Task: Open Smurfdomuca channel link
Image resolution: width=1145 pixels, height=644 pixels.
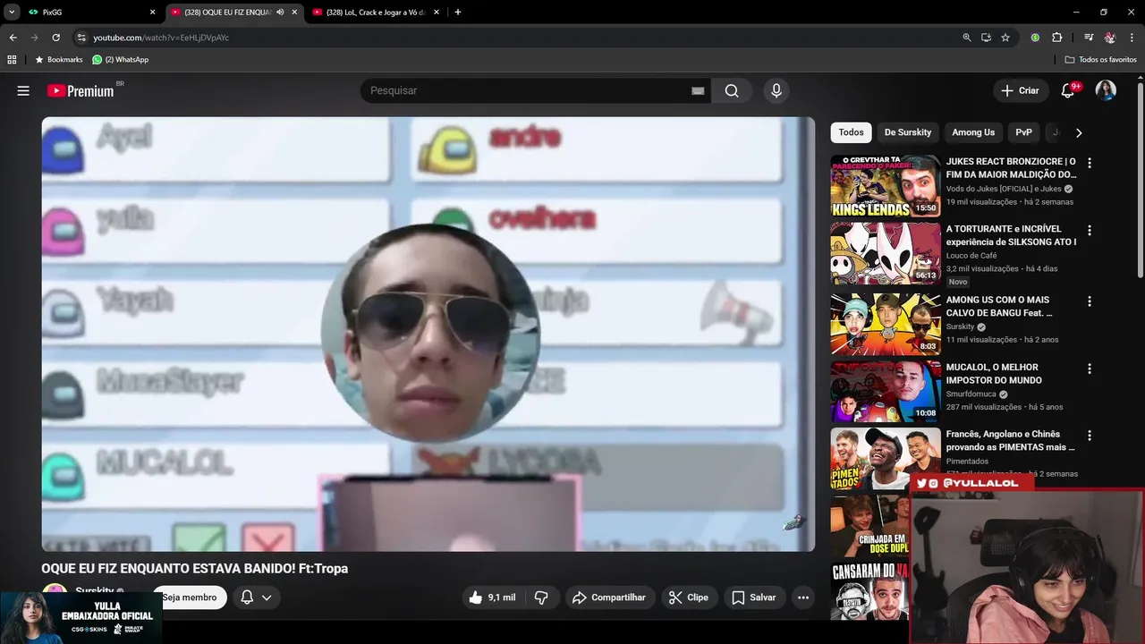Action: tap(971, 394)
